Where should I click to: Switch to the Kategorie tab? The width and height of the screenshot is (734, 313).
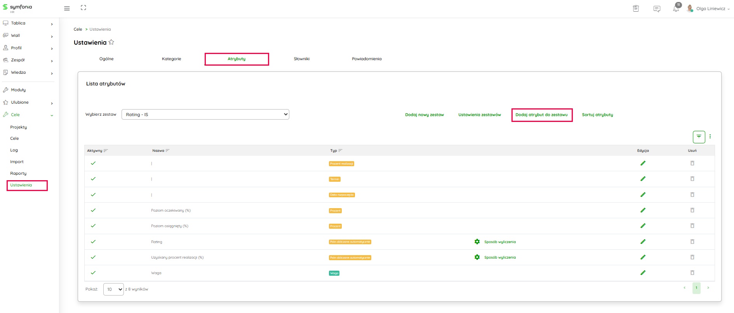coord(171,59)
